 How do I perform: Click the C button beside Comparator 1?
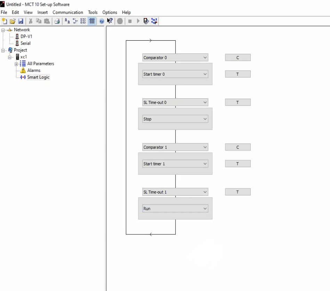point(238,147)
